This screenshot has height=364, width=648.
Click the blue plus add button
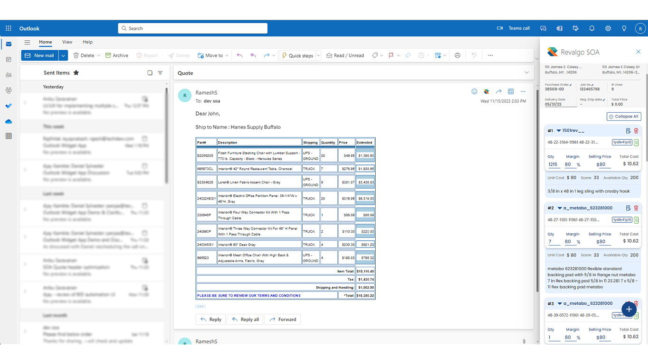click(x=629, y=309)
